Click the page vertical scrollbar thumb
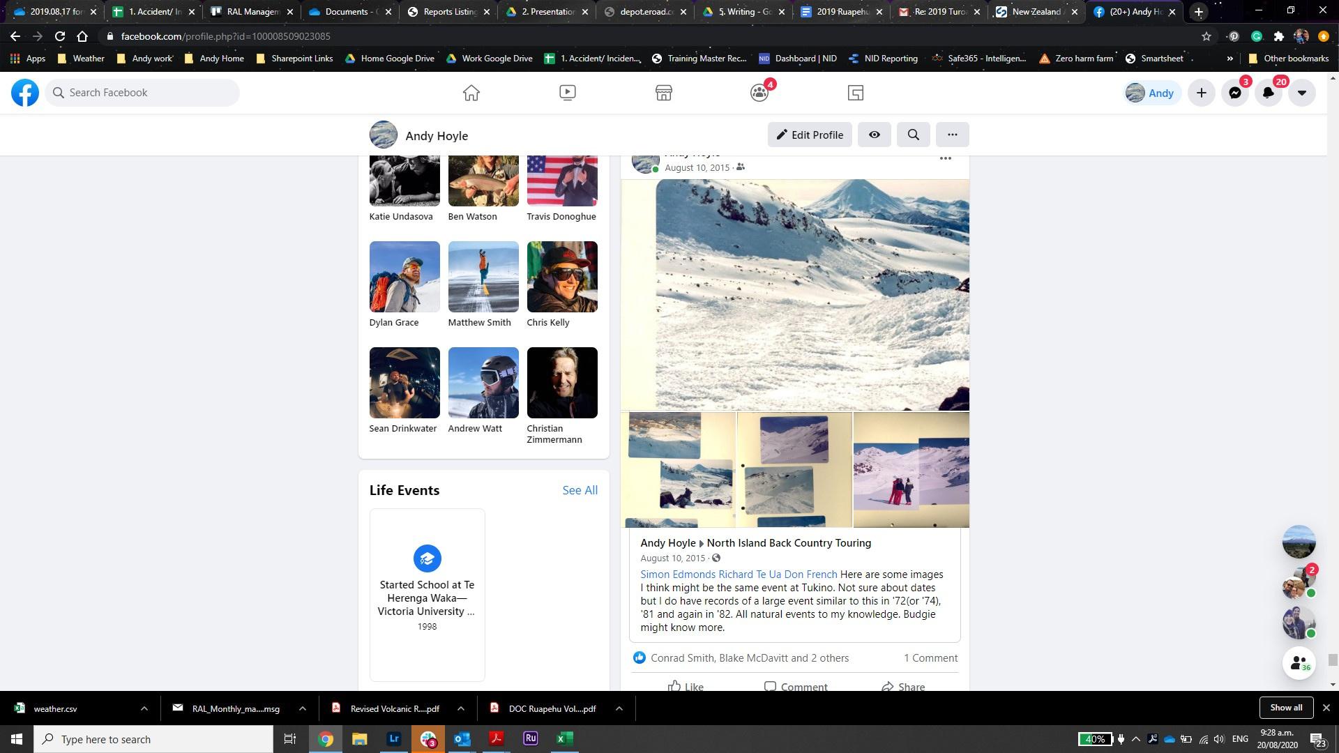The image size is (1339, 753). coord(1333,660)
